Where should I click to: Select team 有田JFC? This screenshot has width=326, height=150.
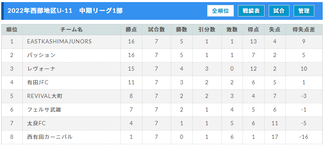tap(38, 82)
